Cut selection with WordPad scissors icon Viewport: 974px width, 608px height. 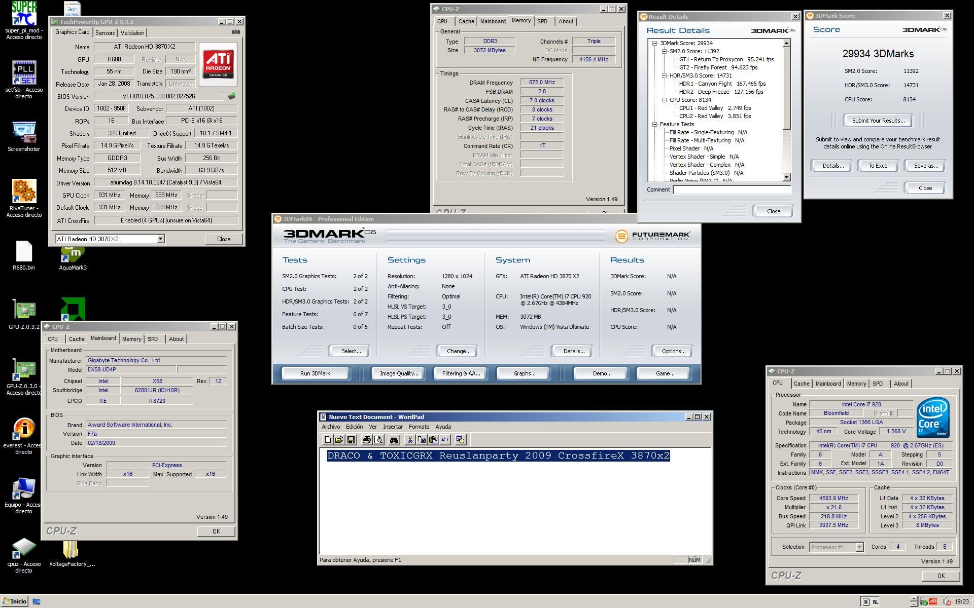click(x=410, y=440)
